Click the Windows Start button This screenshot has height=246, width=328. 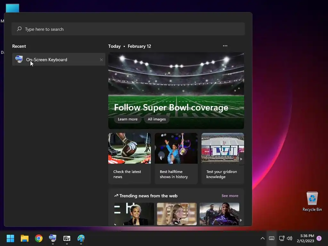[10, 238]
